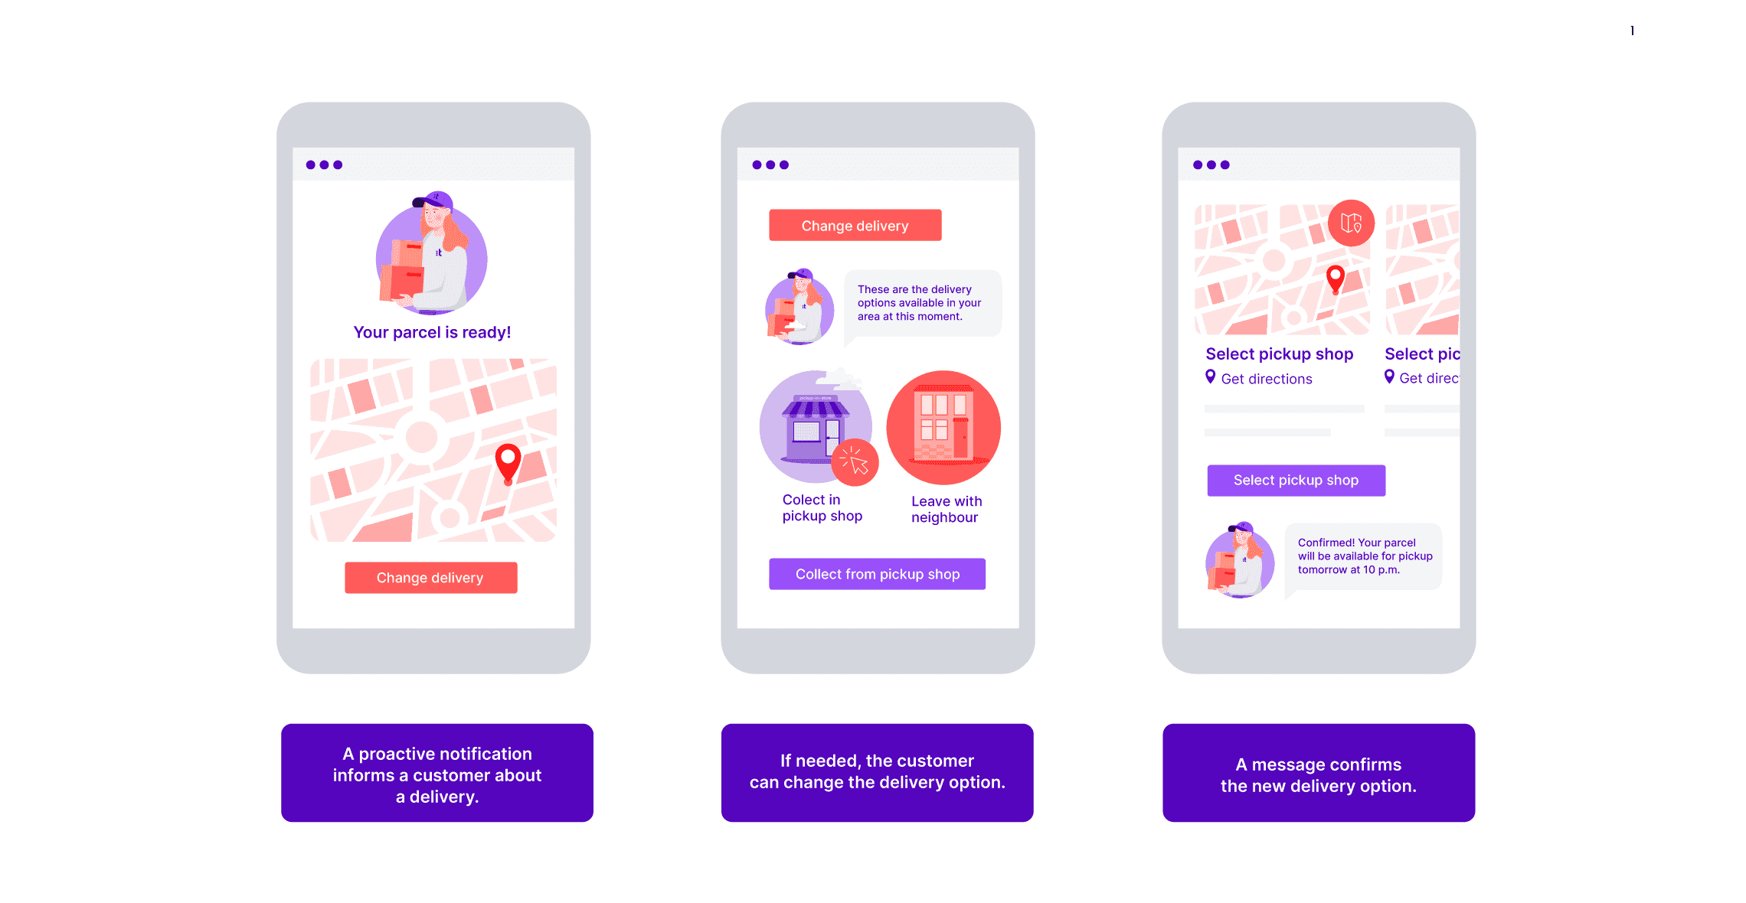Click the Get directions location pin icon
This screenshot has width=1746, height=903.
click(1209, 379)
